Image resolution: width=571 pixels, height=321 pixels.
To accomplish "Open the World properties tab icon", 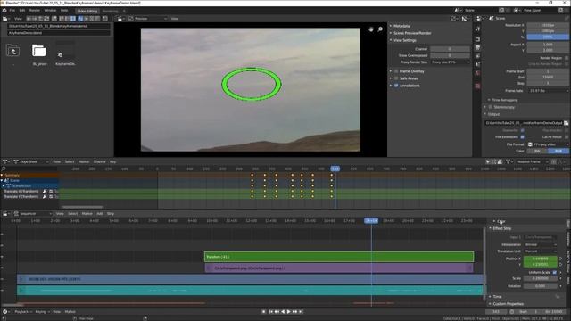I will (477, 73).
